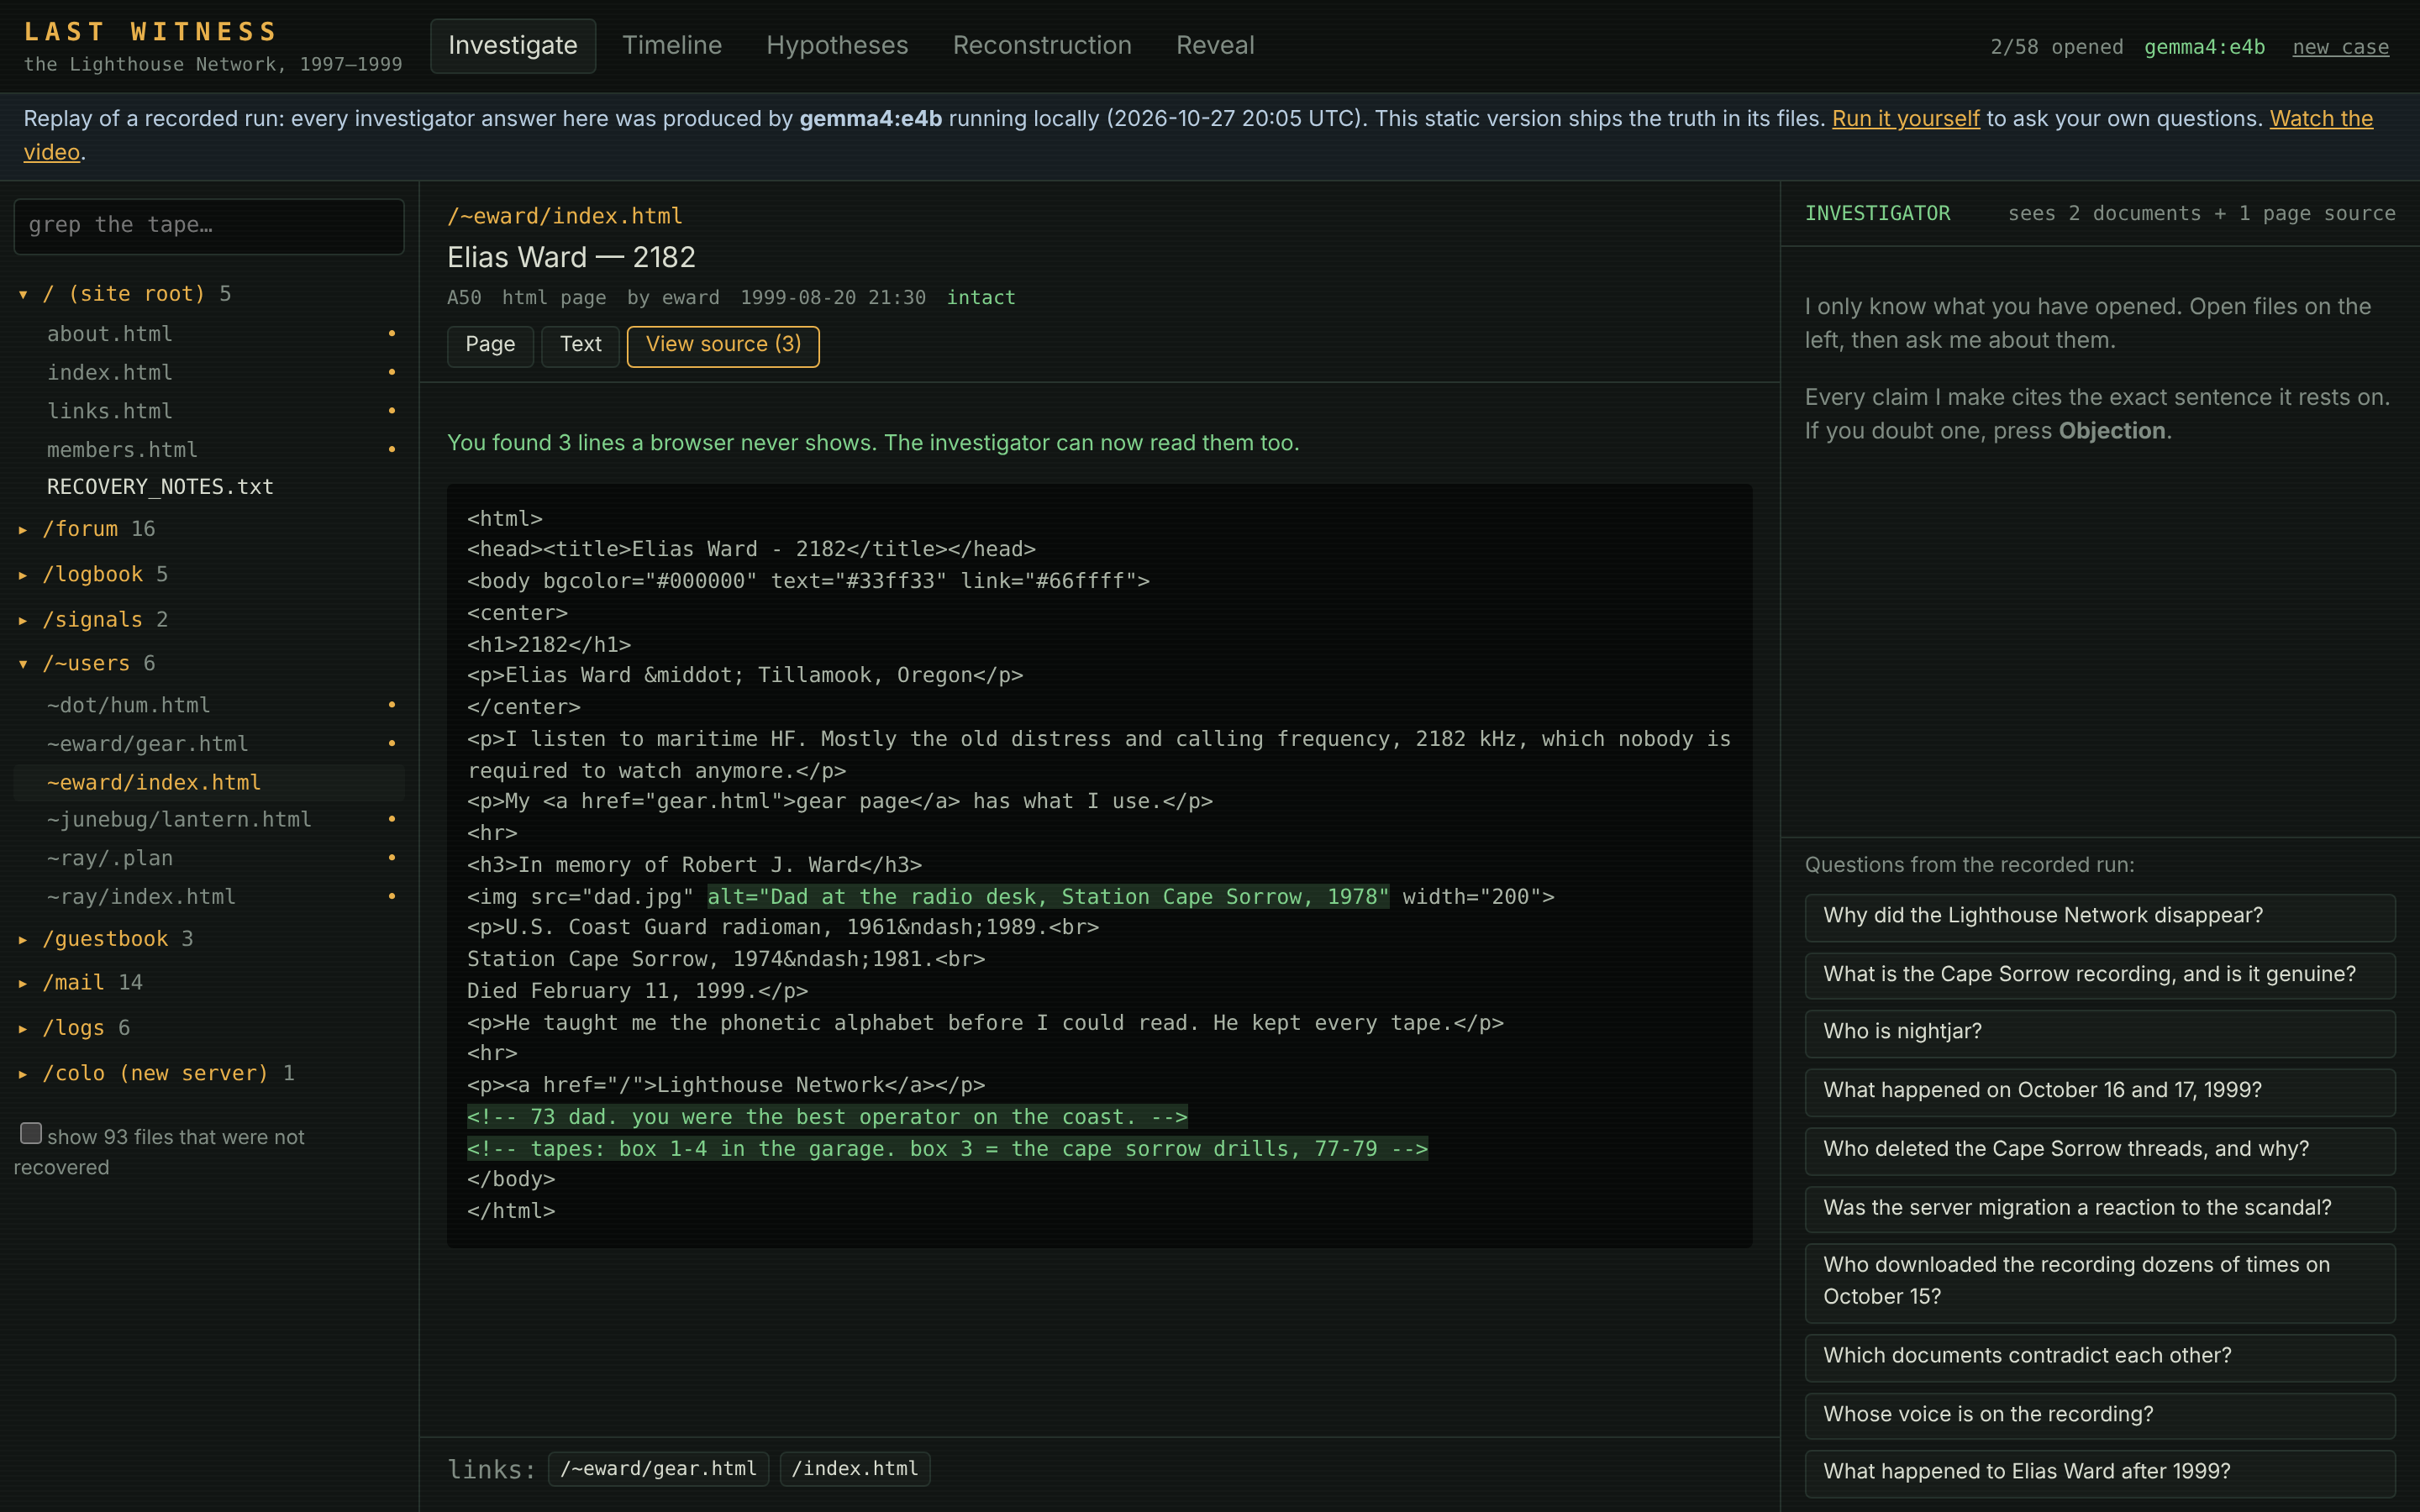Image resolution: width=2420 pixels, height=1512 pixels.
Task: Open the Run it yourself link
Action: (x=1905, y=119)
